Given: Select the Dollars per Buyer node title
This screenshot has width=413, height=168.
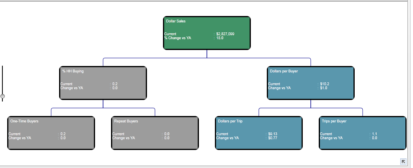Looking at the screenshot, I should click(284, 71).
